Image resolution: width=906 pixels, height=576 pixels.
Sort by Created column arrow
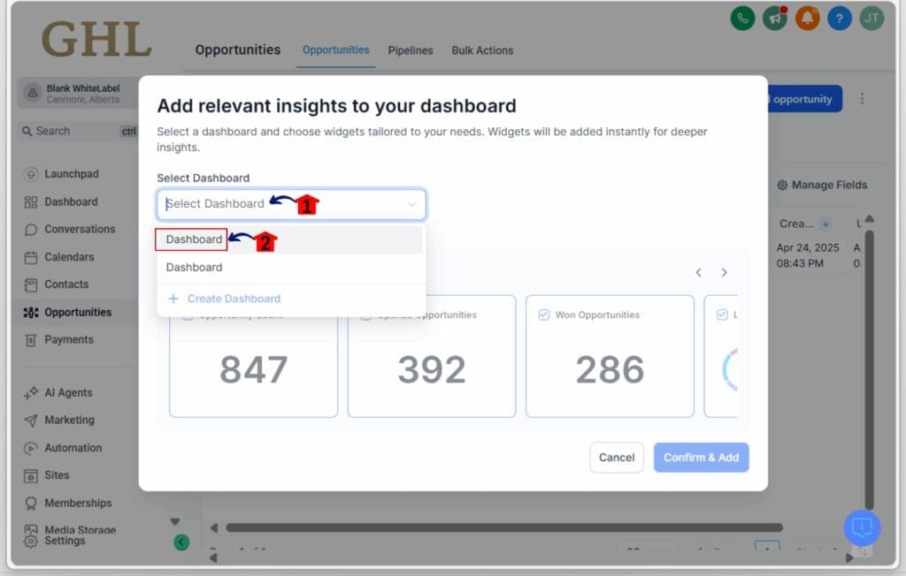pos(825,224)
